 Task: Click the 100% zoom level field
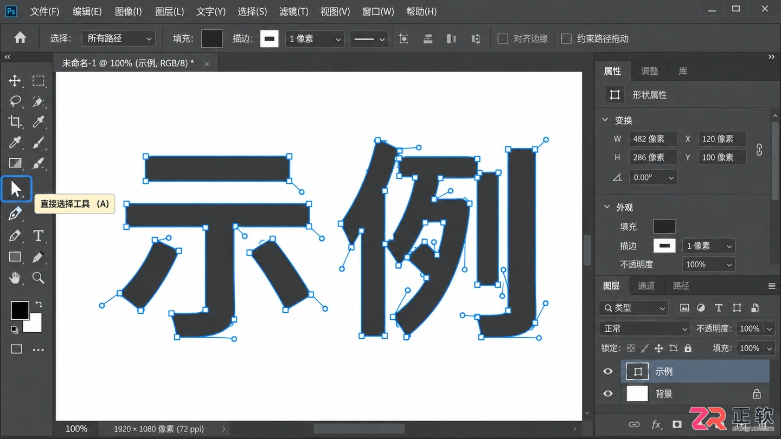click(76, 429)
